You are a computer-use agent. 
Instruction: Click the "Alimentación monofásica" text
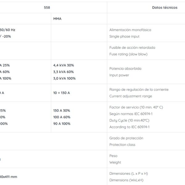(130, 30)
